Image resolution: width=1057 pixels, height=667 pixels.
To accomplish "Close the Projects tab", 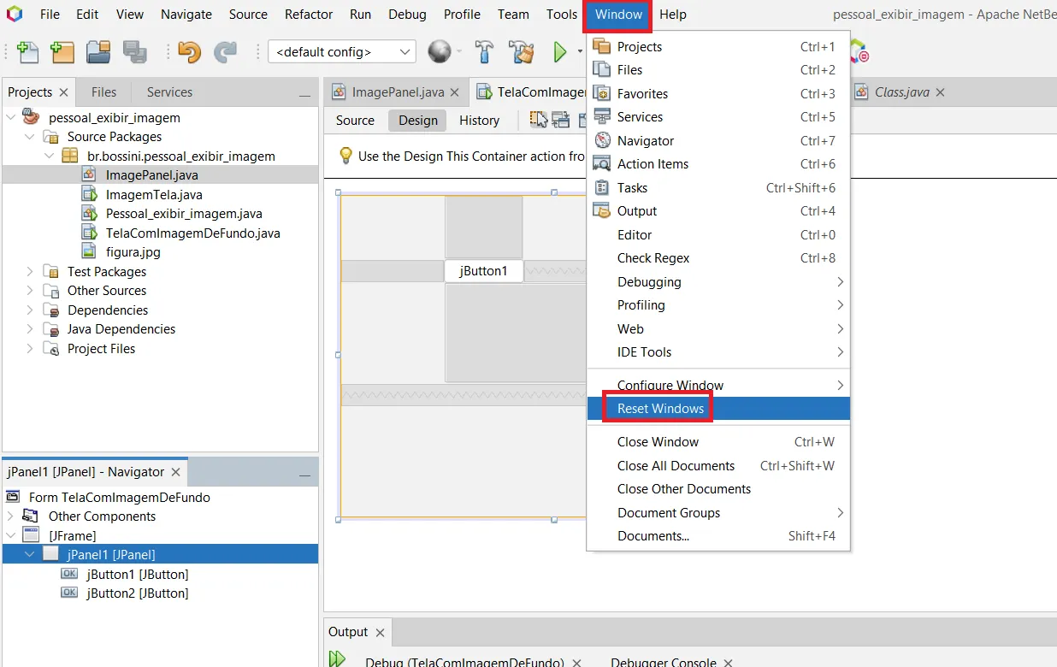I will click(63, 92).
